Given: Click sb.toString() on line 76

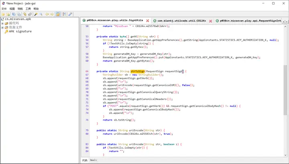Looking at the screenshot, I should point(124,120).
